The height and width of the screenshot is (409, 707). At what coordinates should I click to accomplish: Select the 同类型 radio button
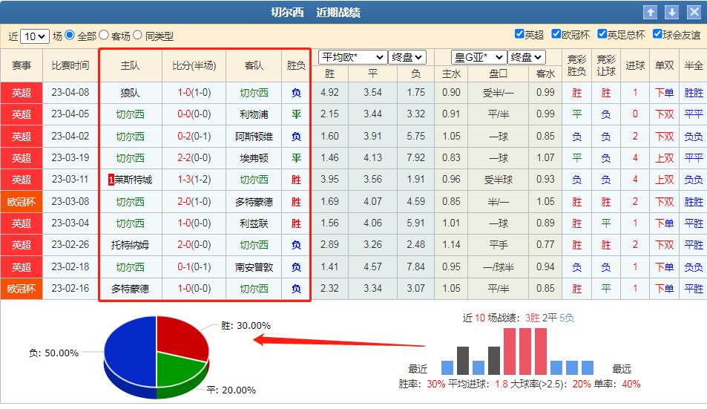tap(137, 35)
